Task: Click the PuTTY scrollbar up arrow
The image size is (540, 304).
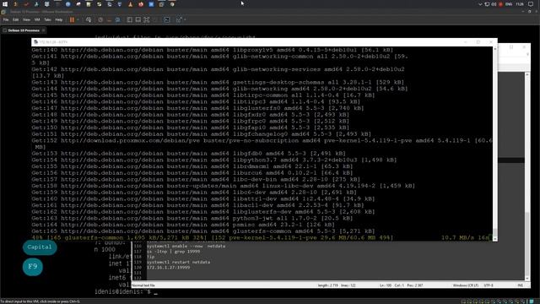Action: point(495,49)
